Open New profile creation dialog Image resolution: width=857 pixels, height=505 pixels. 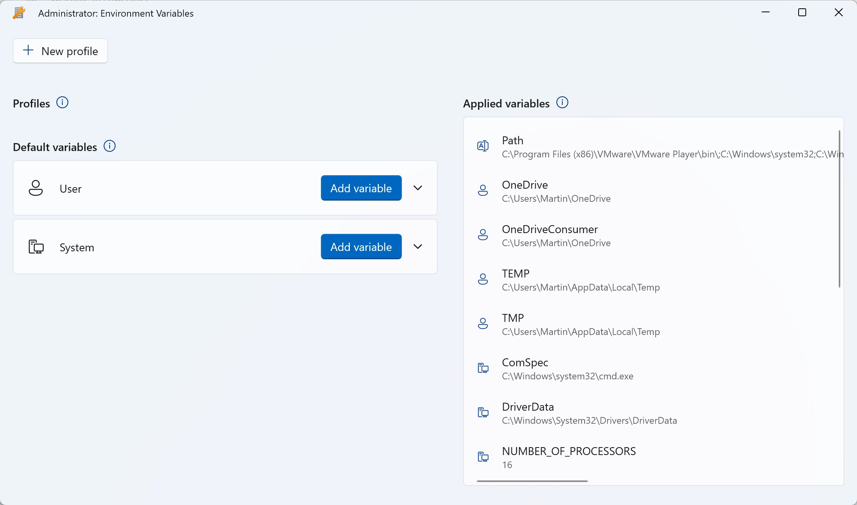tap(60, 51)
